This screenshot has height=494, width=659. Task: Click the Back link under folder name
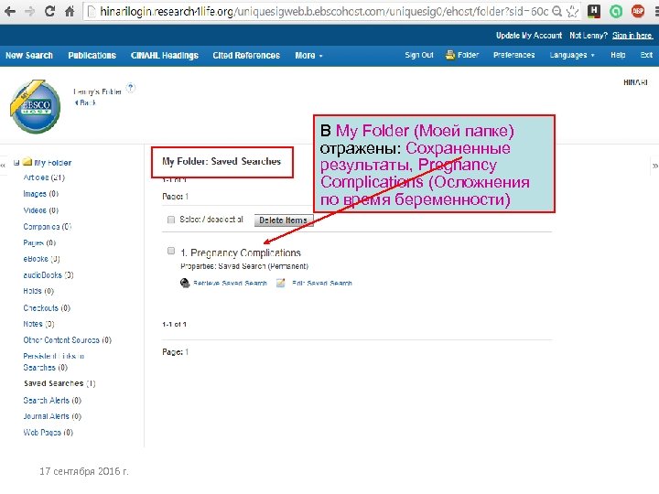85,102
